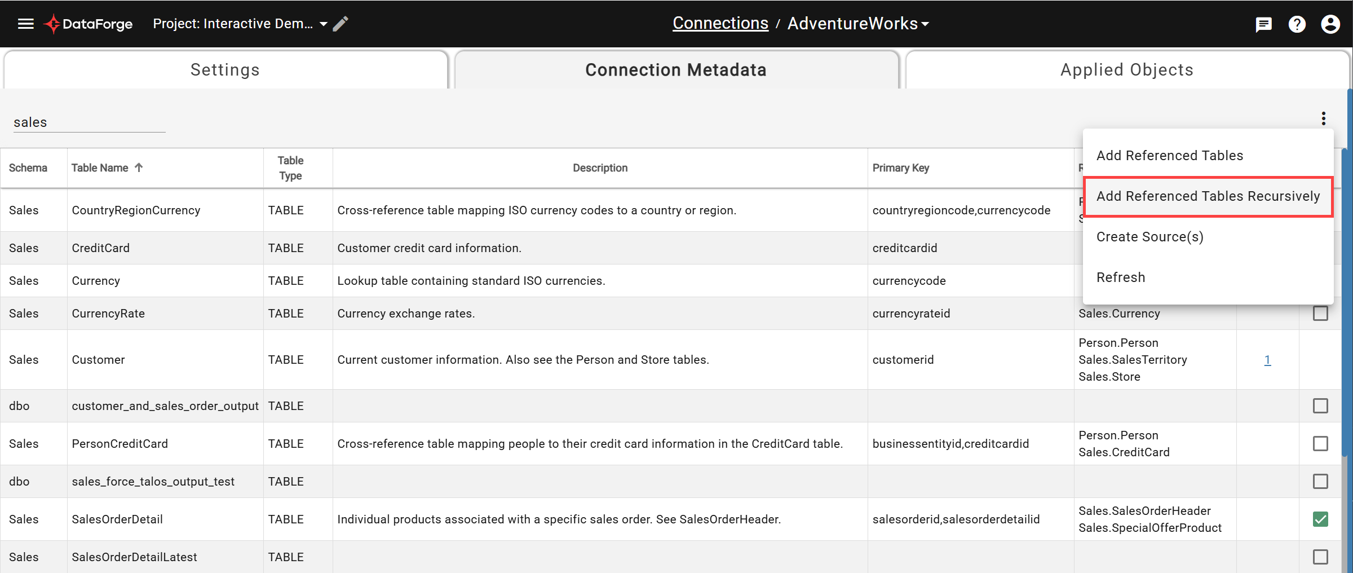The height and width of the screenshot is (573, 1353).
Task: Check the PersonCreditCard row checkbox
Action: (x=1320, y=443)
